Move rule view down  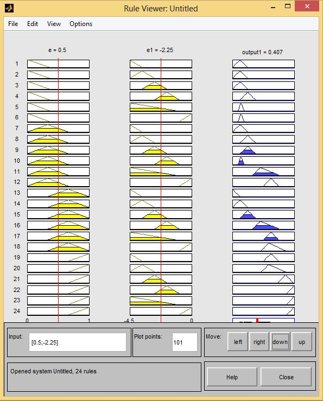(280, 342)
